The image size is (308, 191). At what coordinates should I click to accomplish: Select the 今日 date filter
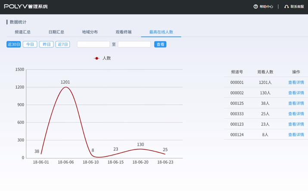[30, 44]
